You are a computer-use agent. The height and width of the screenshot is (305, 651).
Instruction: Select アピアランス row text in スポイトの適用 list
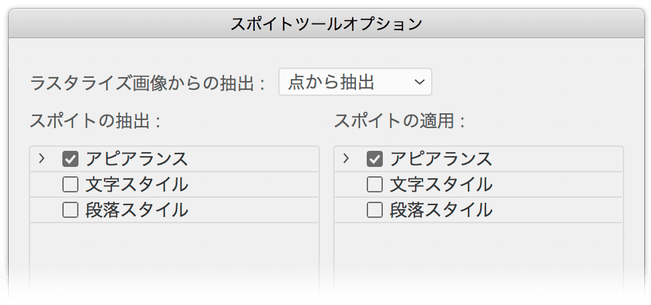pyautogui.click(x=441, y=159)
